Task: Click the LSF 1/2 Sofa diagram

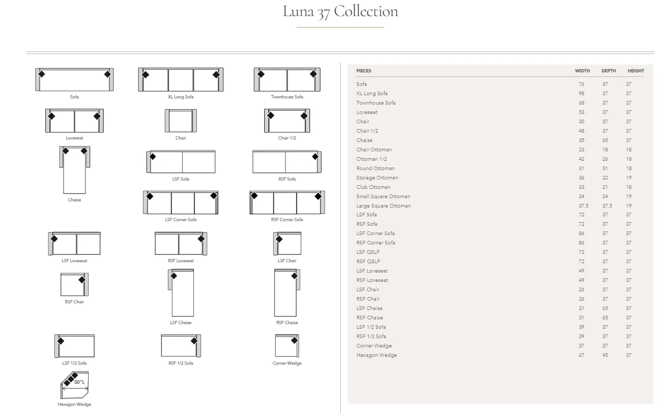Action: (x=75, y=346)
